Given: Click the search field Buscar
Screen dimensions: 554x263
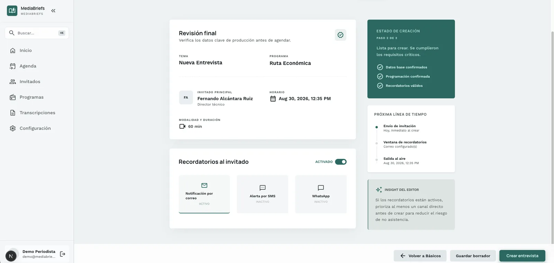Looking at the screenshot, I should [37, 33].
